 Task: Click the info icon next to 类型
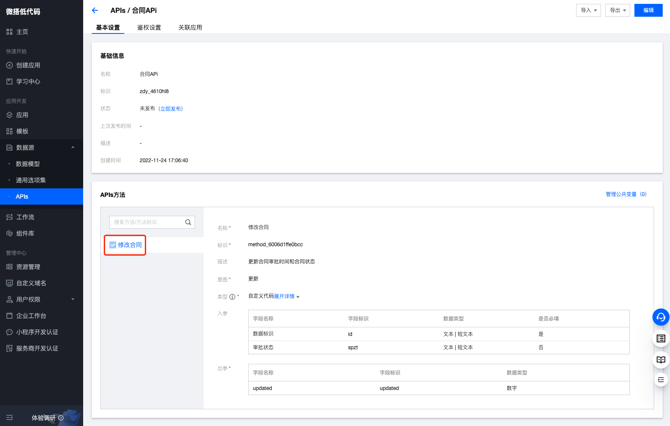(x=232, y=297)
